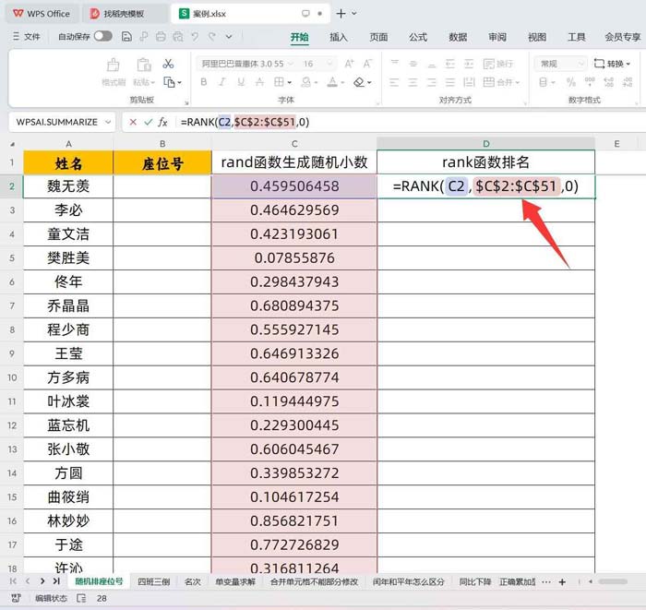Switch to the 审阅 ribbon tab
646x610 pixels.
[497, 37]
